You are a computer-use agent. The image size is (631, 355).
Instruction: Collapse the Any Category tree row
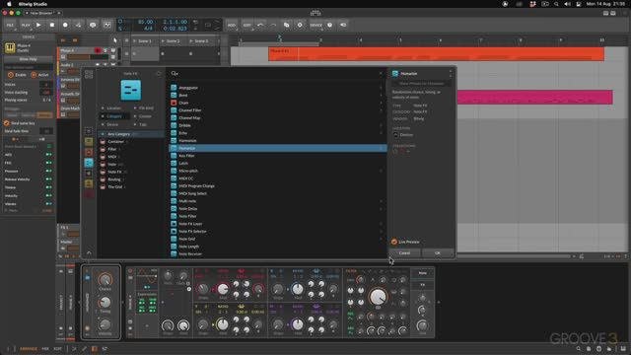(x=103, y=134)
